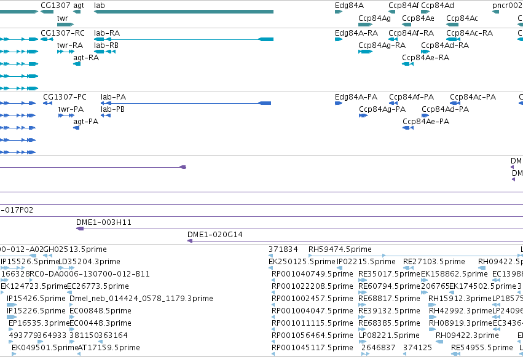Select the lab gene label
Screen dimensions: 523x357
(100, 6)
